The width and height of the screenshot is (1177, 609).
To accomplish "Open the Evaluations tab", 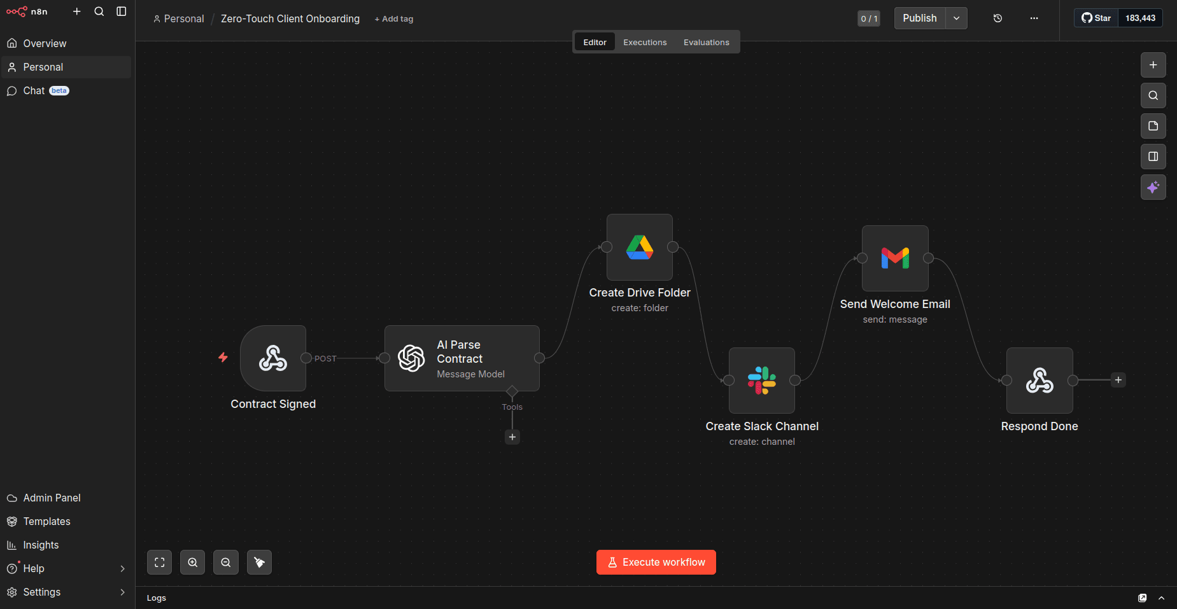I will click(x=706, y=41).
